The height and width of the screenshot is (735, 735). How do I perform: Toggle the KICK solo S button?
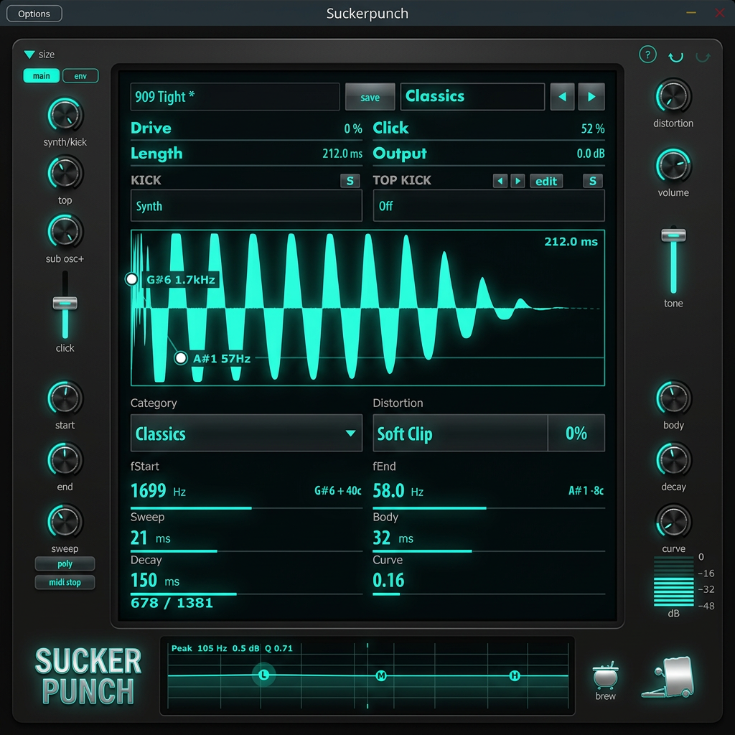pyautogui.click(x=350, y=181)
